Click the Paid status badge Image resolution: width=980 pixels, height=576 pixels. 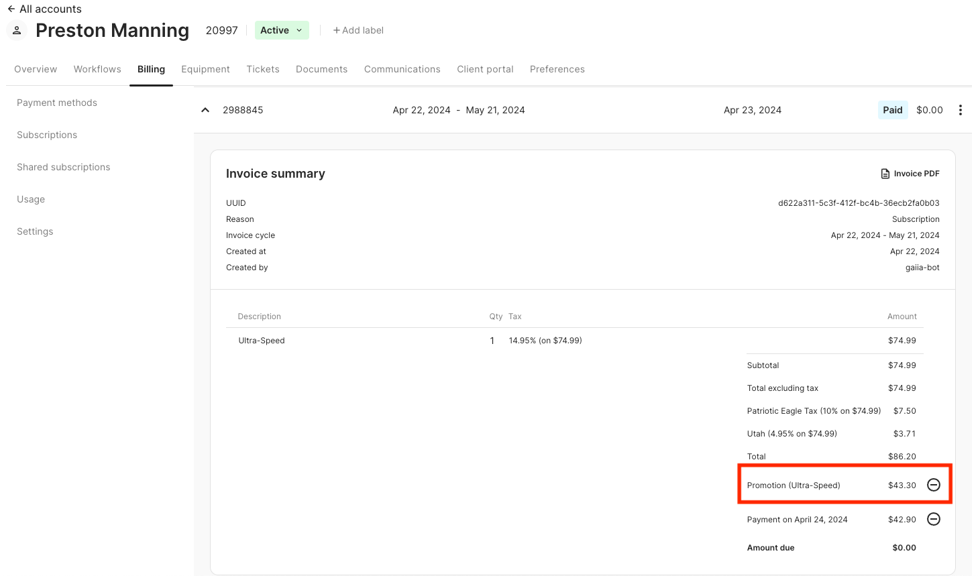(x=892, y=110)
